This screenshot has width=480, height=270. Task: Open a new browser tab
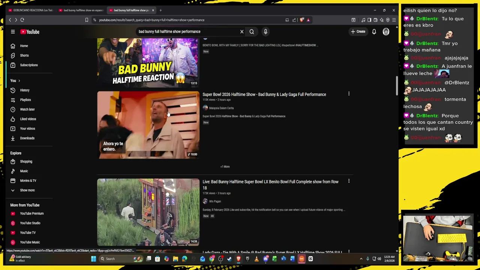160,10
